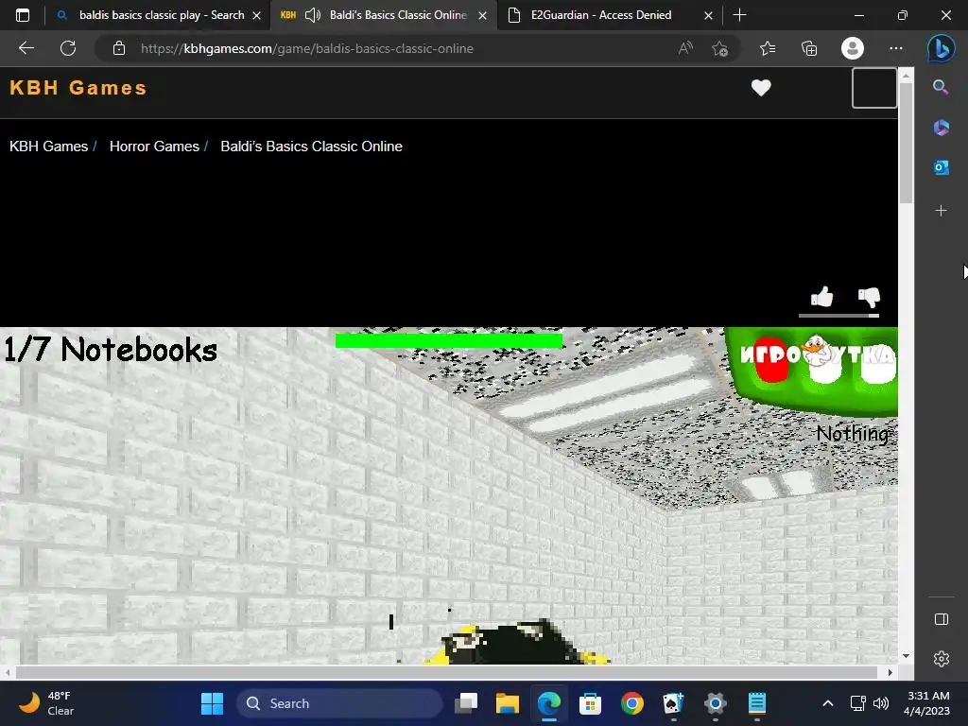Open File Explorer from the taskbar
968x726 pixels.
pos(508,703)
